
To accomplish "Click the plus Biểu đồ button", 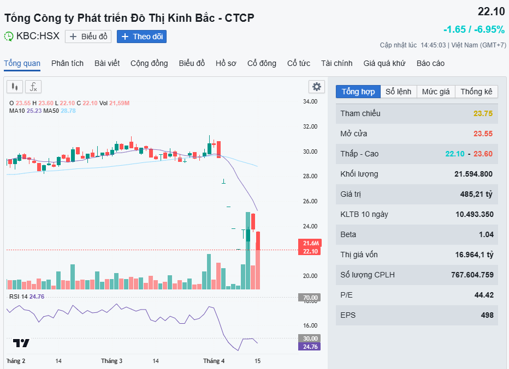I will [x=88, y=37].
